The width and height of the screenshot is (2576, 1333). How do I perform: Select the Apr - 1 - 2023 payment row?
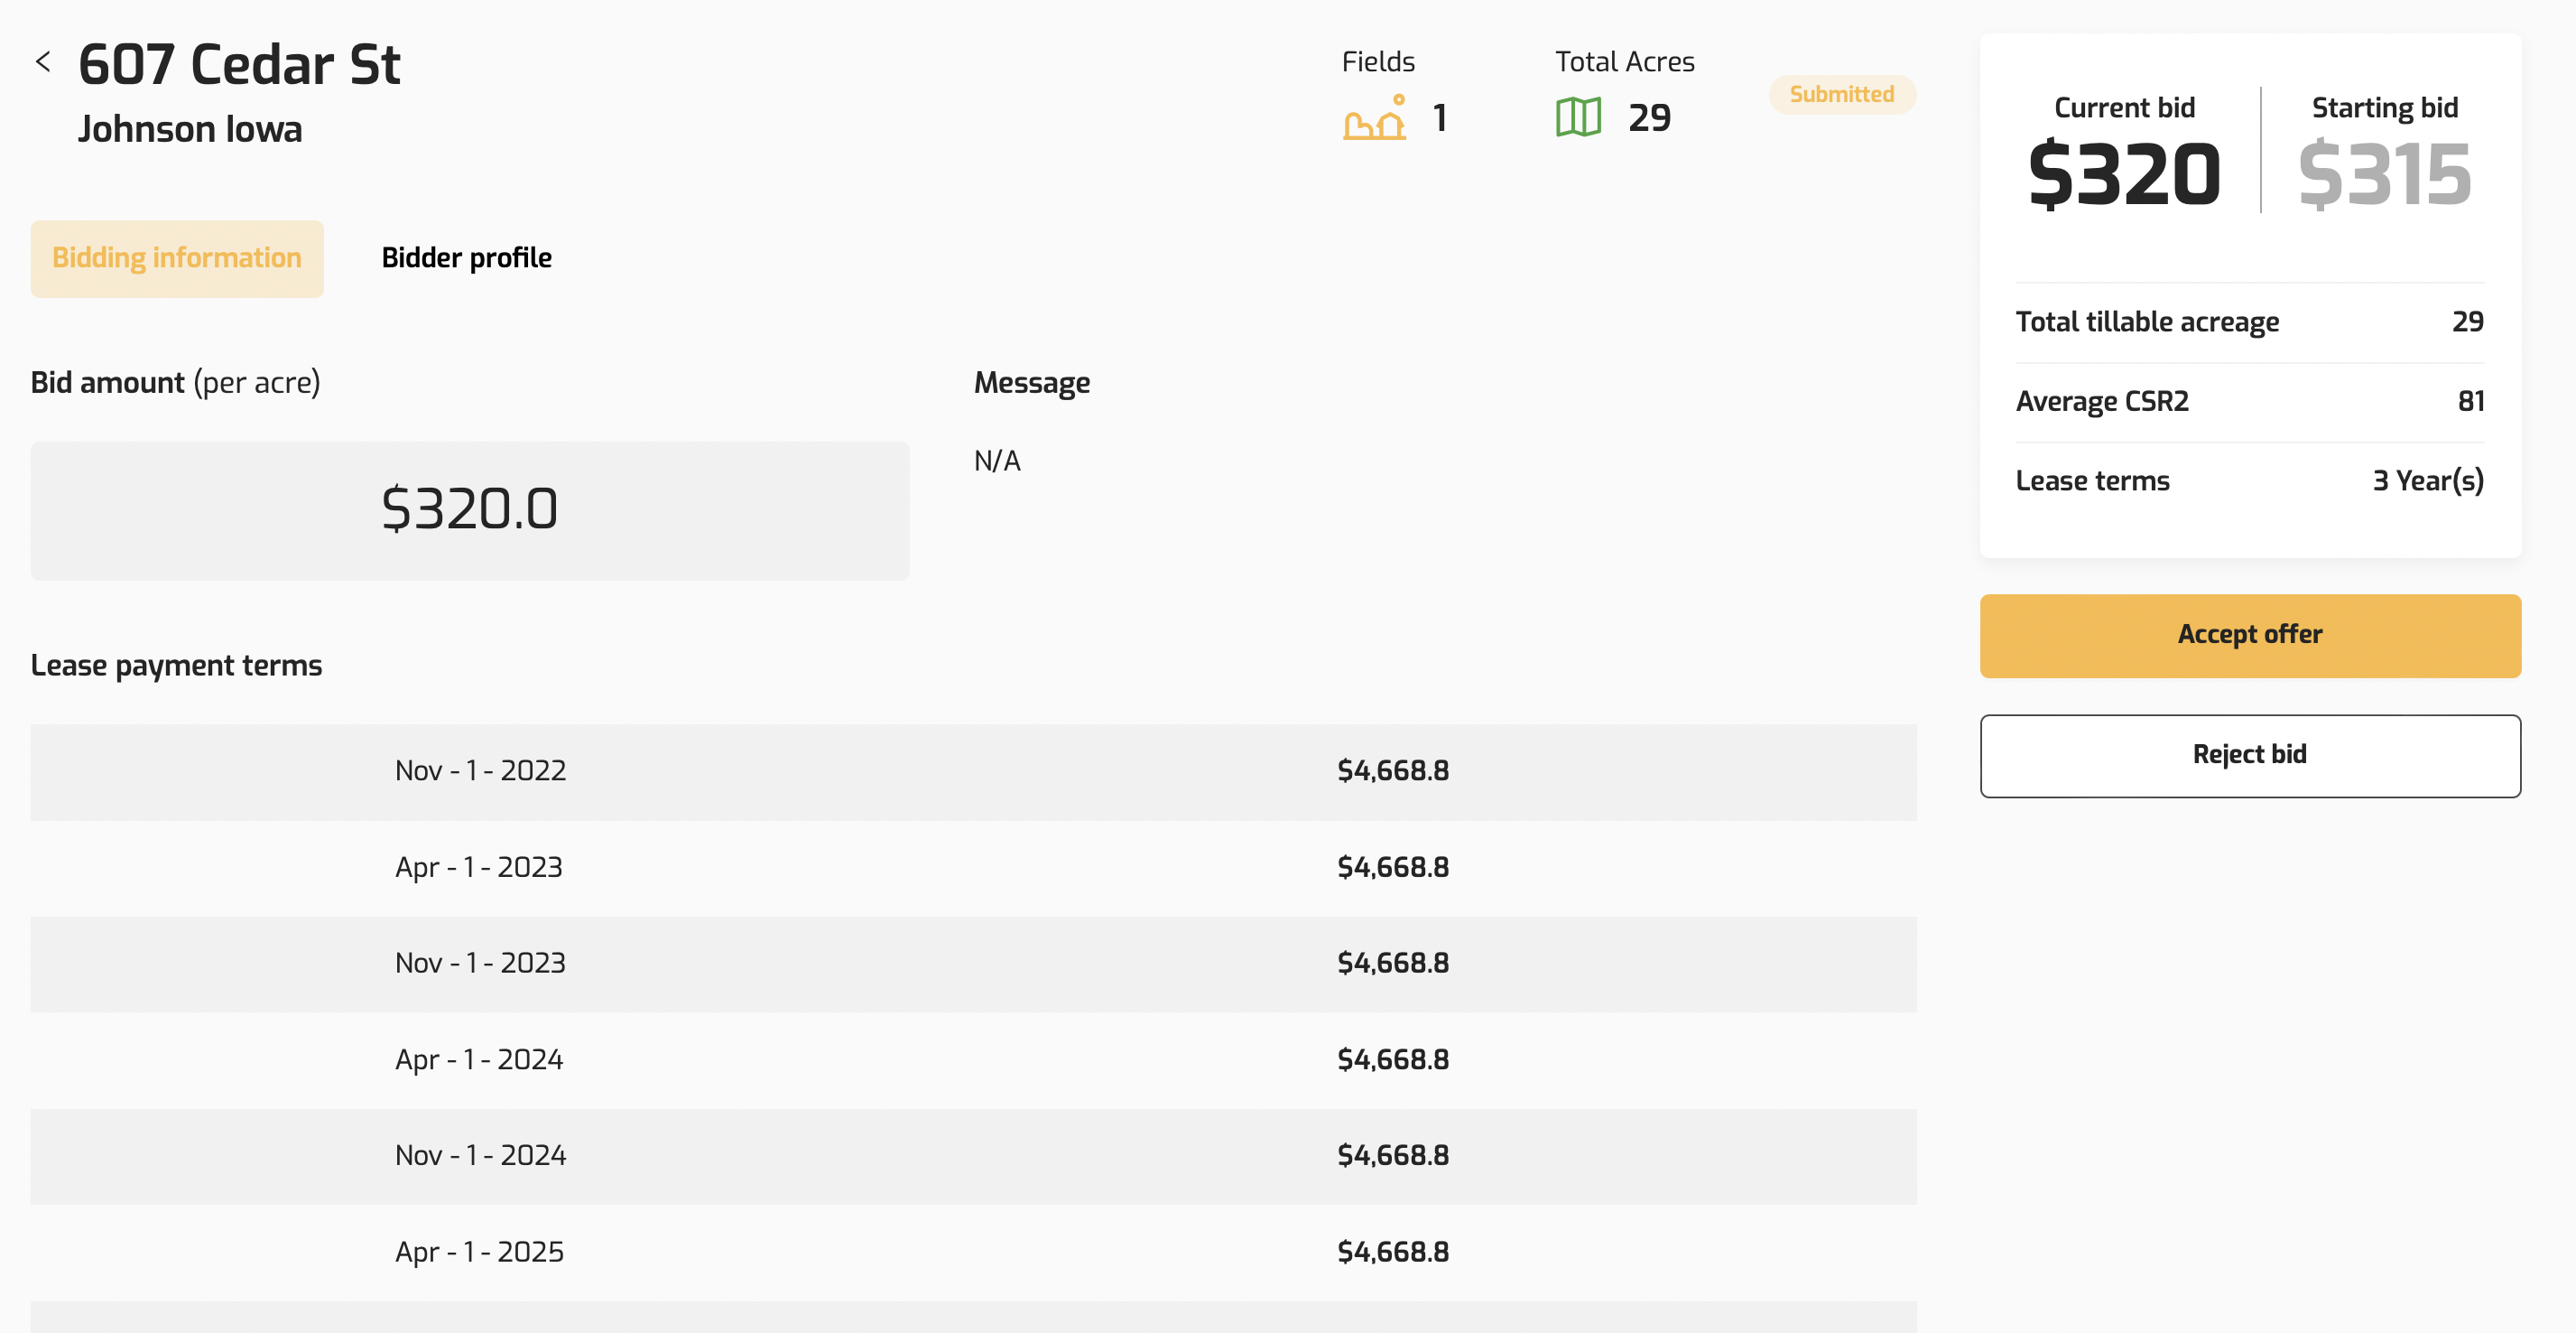coord(972,867)
